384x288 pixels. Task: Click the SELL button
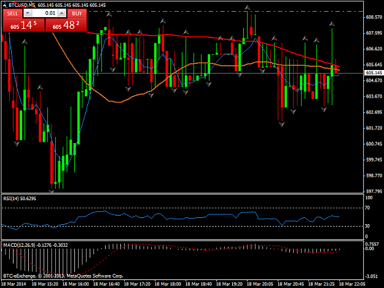click(x=12, y=14)
